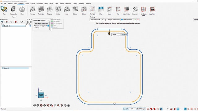Click the Fully Defined green legend swatch

[x=52, y=21]
